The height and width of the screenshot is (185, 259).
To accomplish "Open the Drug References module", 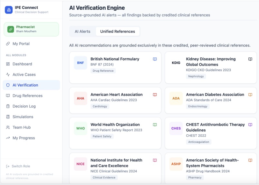I will click(x=31, y=96).
